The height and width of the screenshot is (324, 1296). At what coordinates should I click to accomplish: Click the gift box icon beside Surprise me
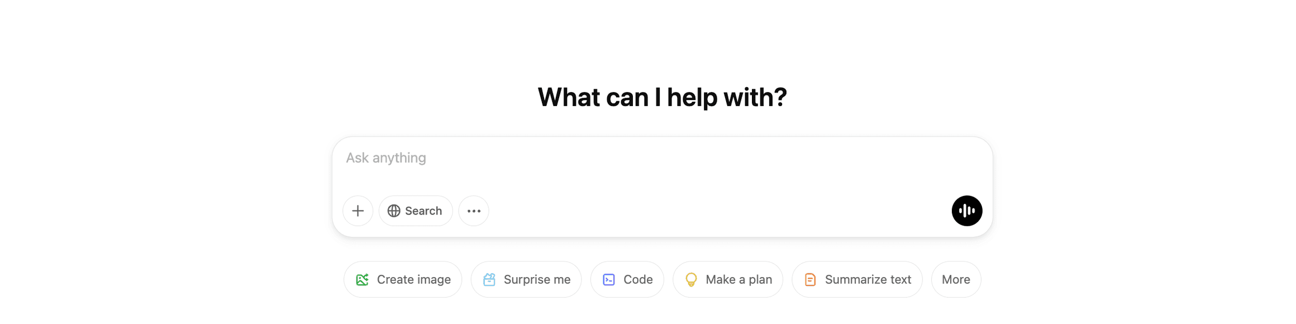(x=489, y=279)
